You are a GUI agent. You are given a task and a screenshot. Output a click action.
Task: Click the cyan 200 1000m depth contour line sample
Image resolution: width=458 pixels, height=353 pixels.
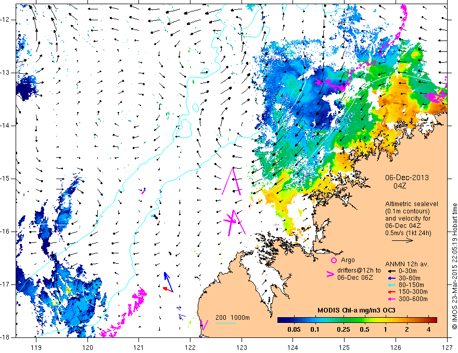point(226,323)
